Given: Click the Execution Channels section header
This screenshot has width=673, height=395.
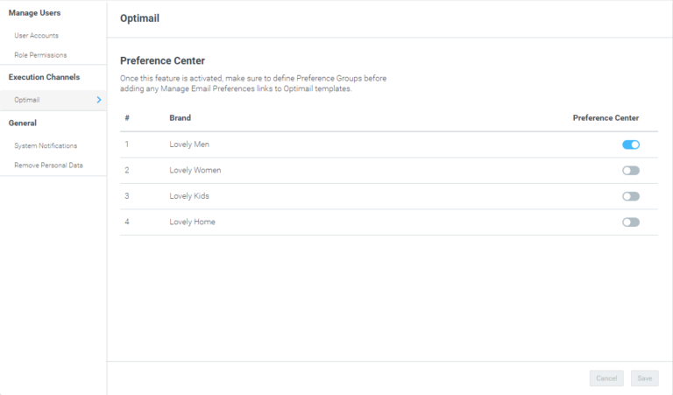Looking at the screenshot, I should [x=44, y=77].
